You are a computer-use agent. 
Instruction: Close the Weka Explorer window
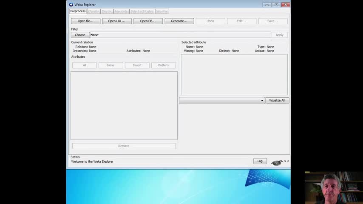coord(286,5)
